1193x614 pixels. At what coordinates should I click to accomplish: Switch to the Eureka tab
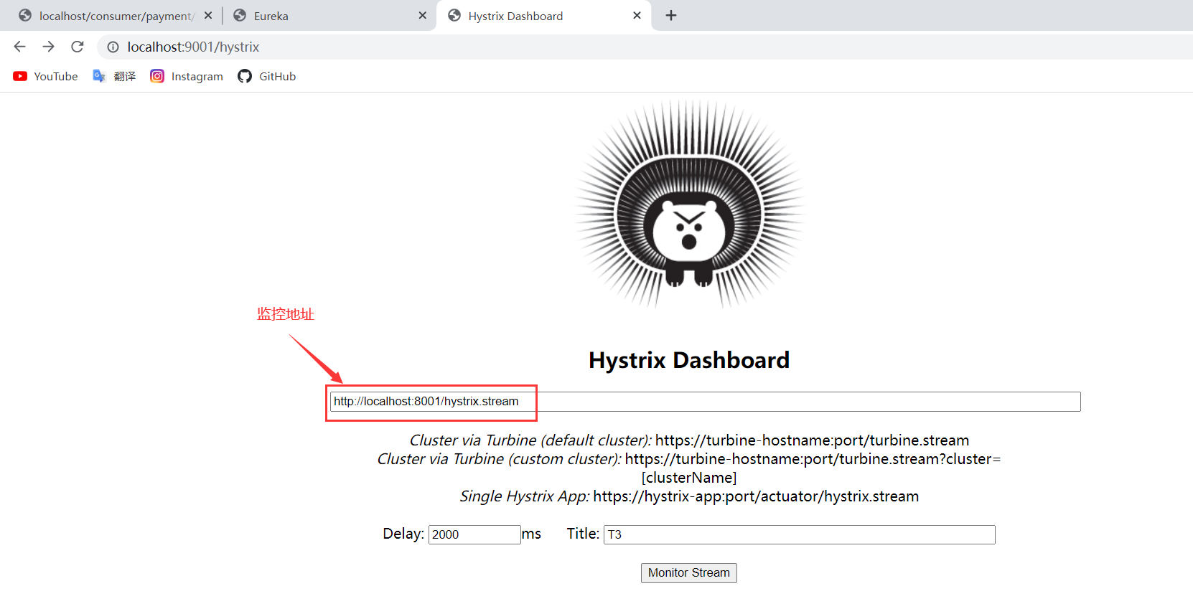(x=329, y=16)
